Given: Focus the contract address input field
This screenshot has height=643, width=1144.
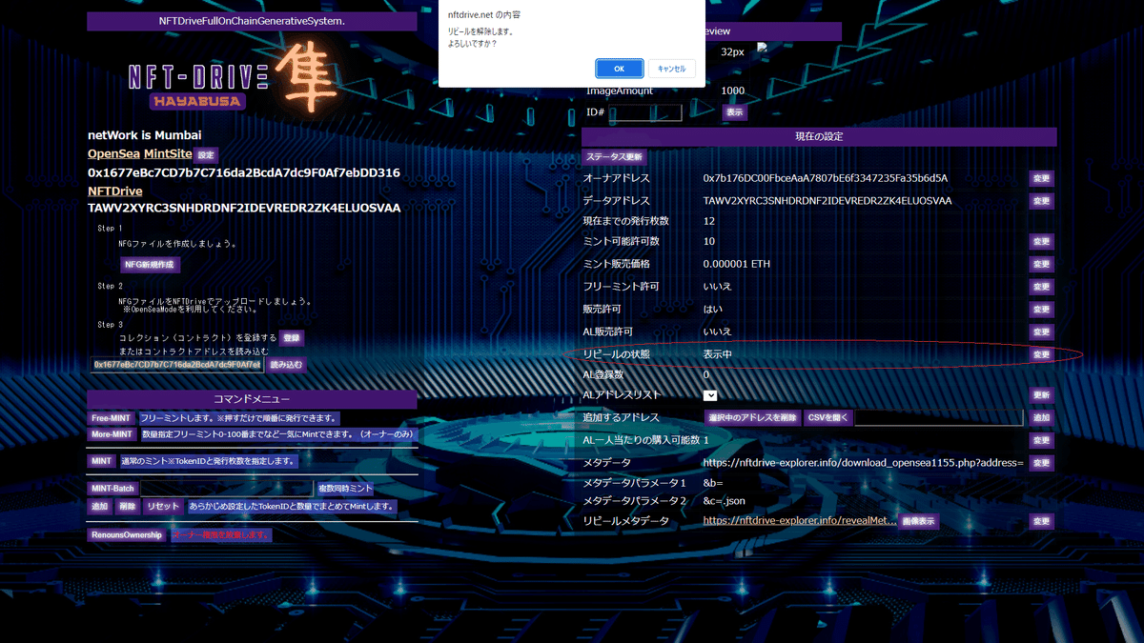Looking at the screenshot, I should 176,364.
